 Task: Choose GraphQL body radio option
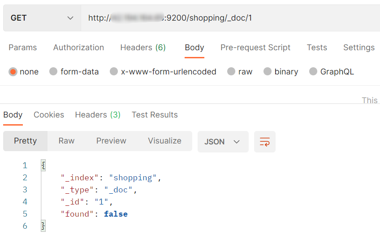click(x=313, y=72)
